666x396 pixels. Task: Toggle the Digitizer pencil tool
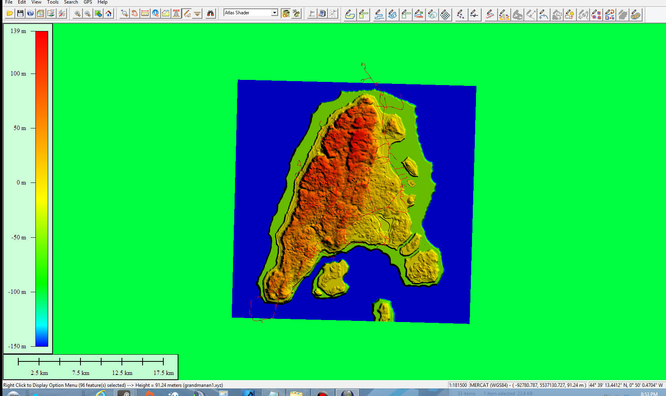click(x=186, y=14)
